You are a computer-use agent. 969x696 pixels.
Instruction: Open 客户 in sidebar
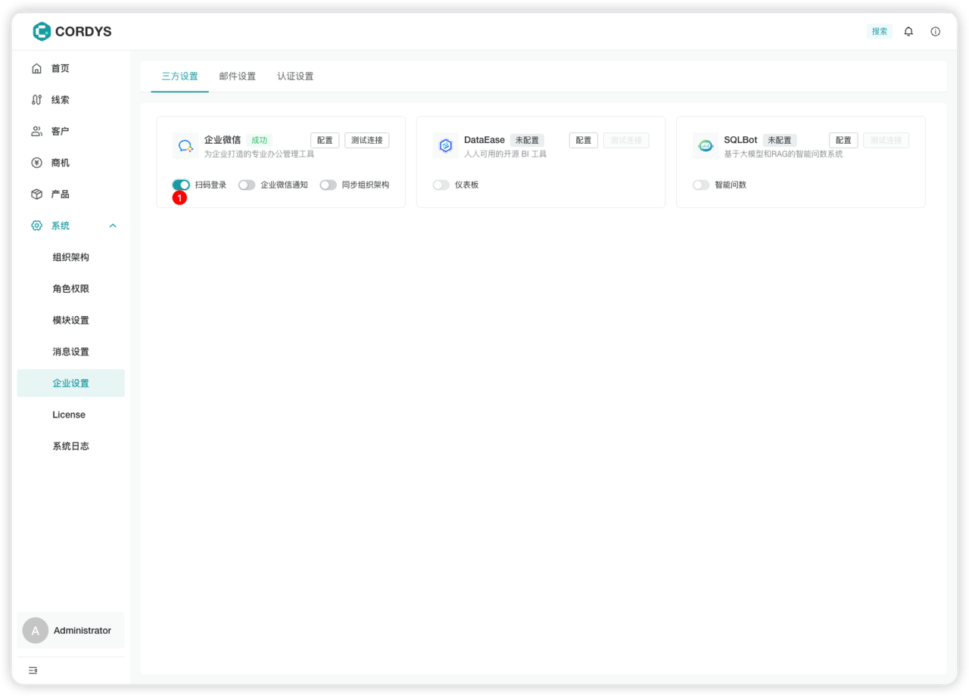[x=71, y=131]
